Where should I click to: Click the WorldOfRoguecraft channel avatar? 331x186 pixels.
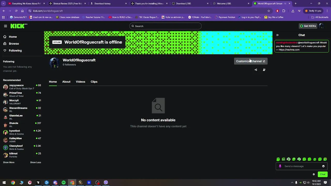click(x=54, y=63)
